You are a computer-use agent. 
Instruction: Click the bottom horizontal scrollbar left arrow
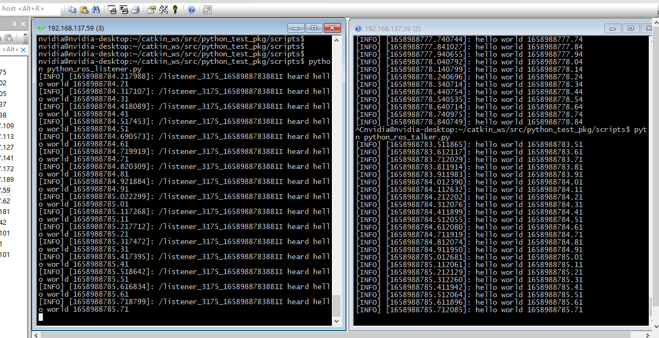(x=35, y=334)
